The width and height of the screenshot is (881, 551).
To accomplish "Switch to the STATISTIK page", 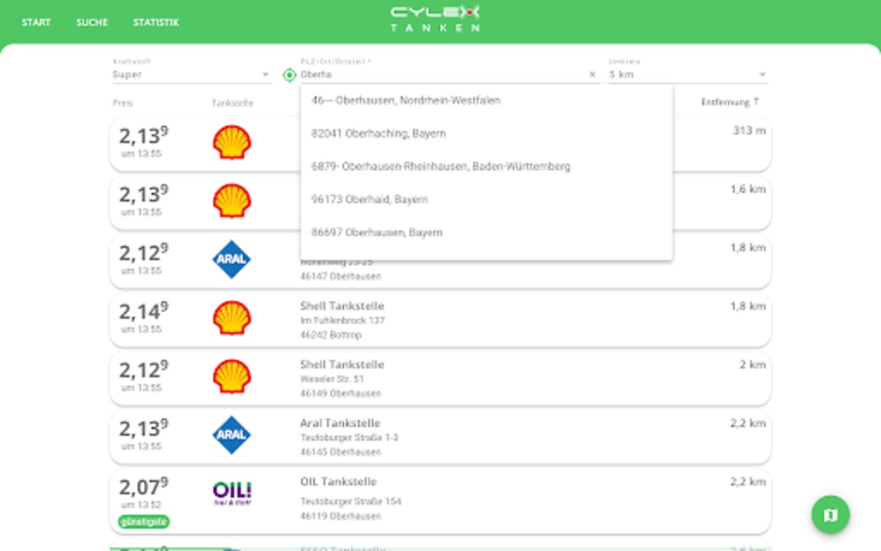I will click(x=156, y=22).
